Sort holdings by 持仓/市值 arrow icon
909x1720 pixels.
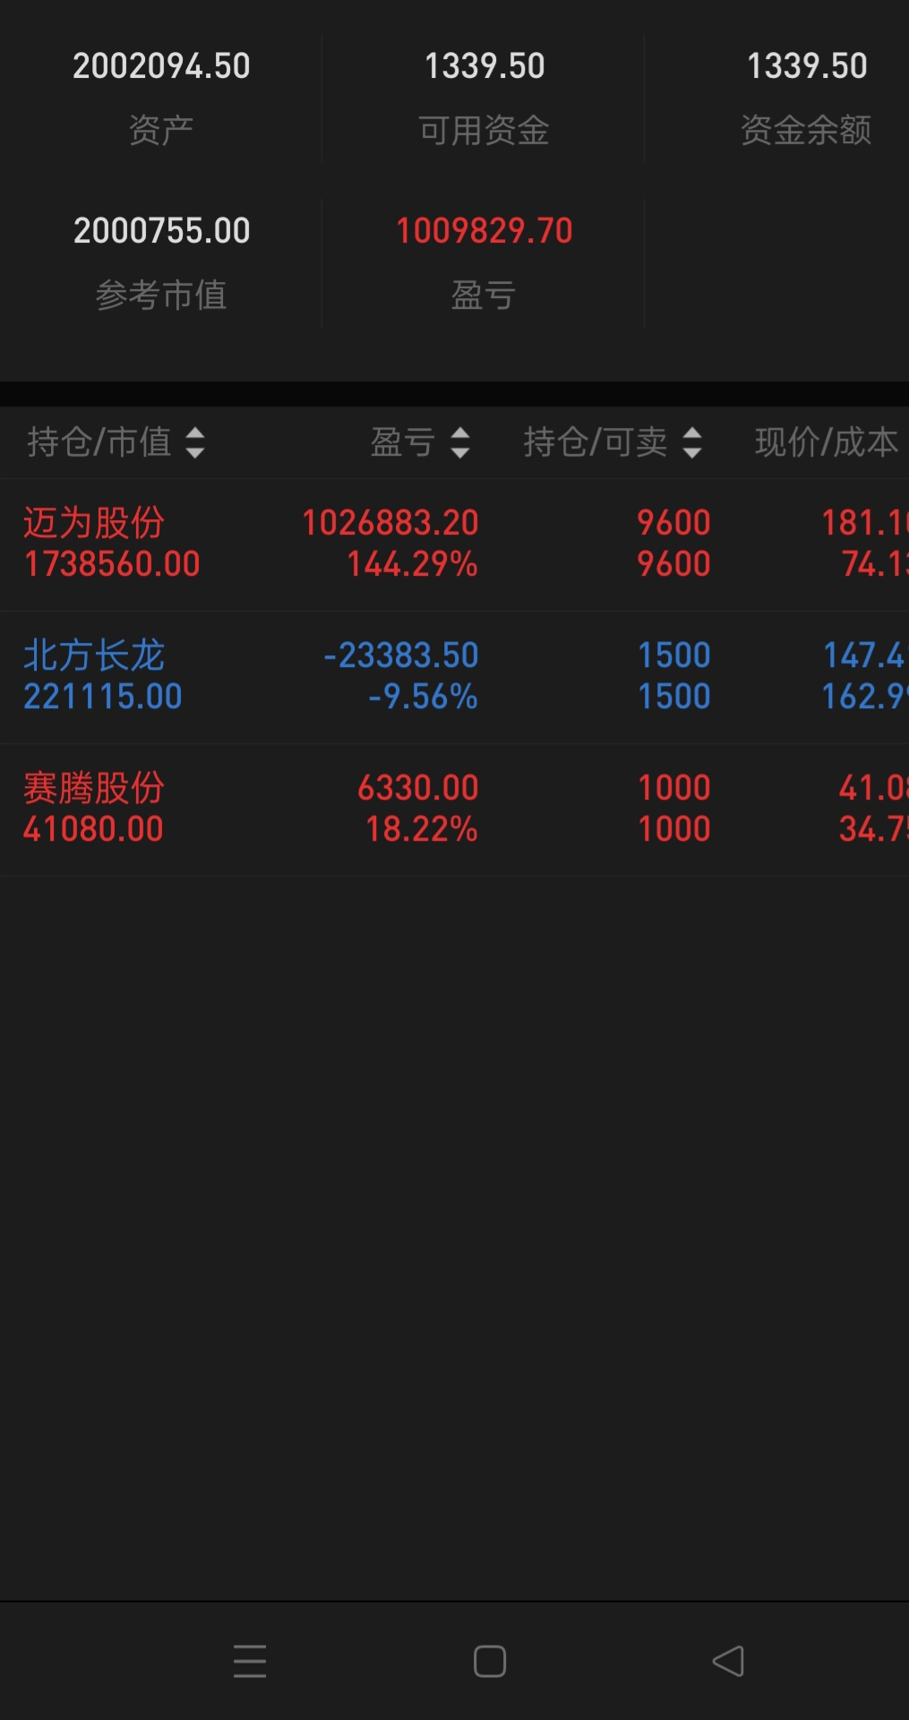[x=195, y=442]
